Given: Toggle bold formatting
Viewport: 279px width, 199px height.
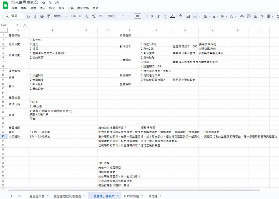Looking at the screenshot, I should tap(151, 16).
